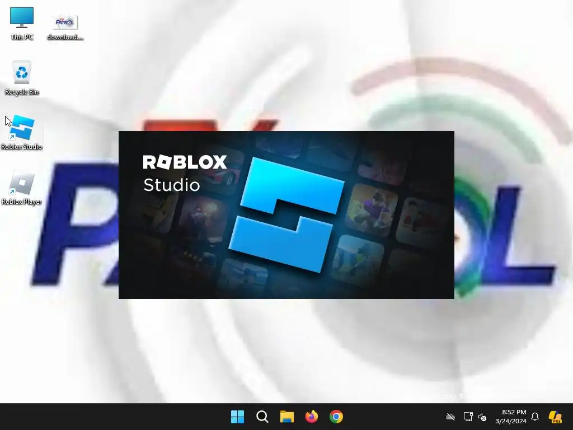573x430 pixels.
Task: Select the Roblox Player desktop shortcut
Action: pos(22,187)
